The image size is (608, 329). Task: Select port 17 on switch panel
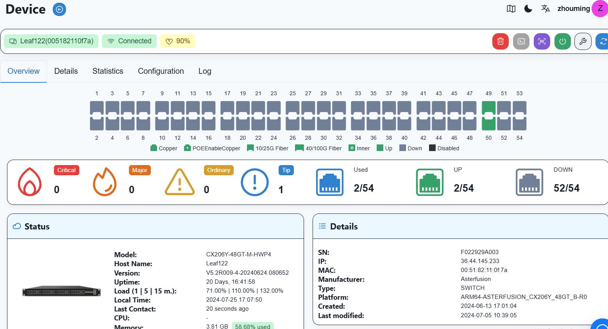227,108
